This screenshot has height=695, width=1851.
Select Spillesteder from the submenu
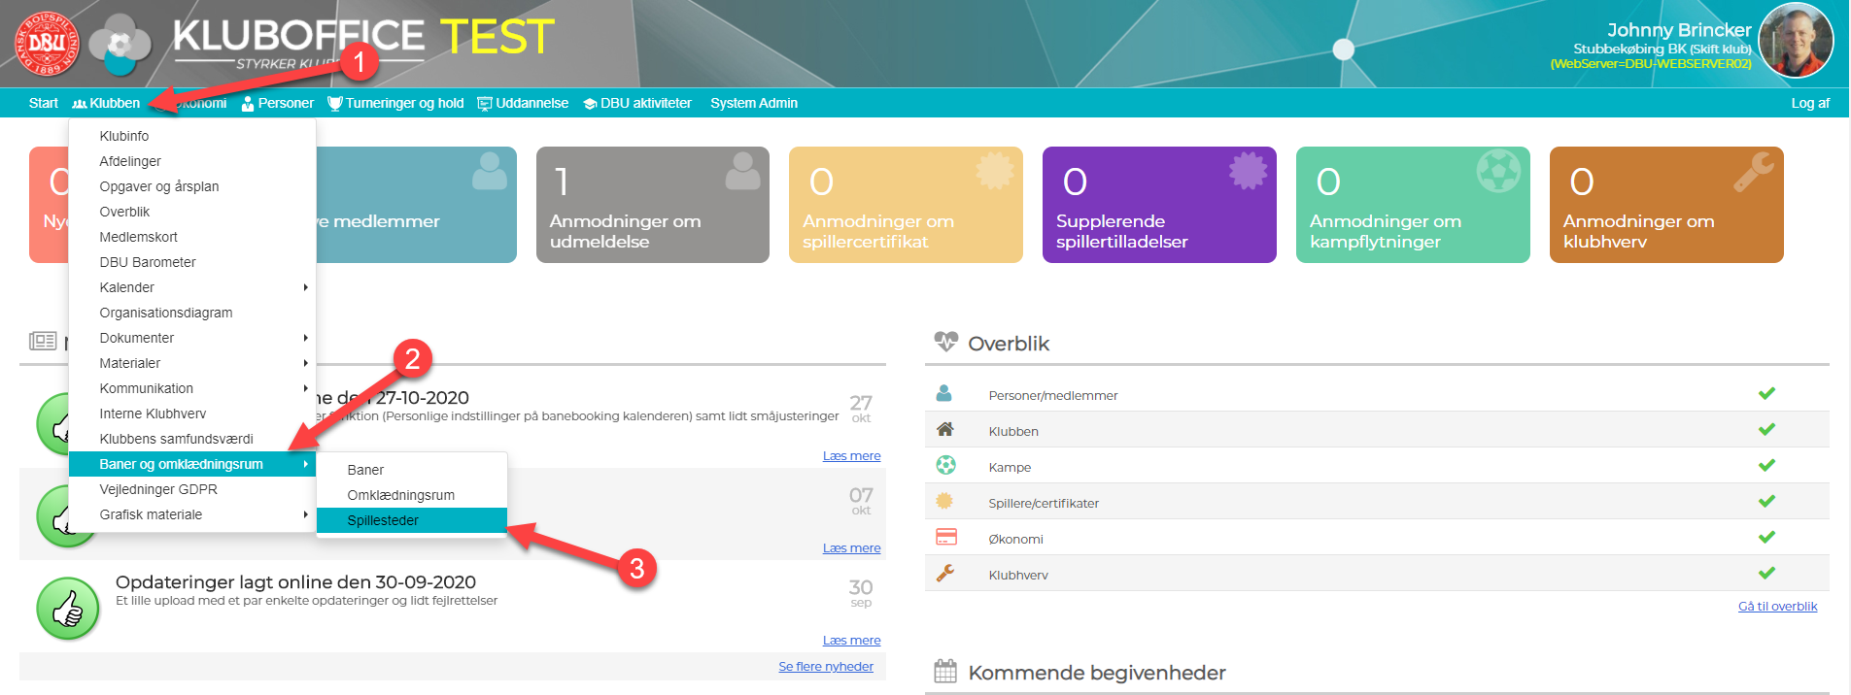coord(383,520)
